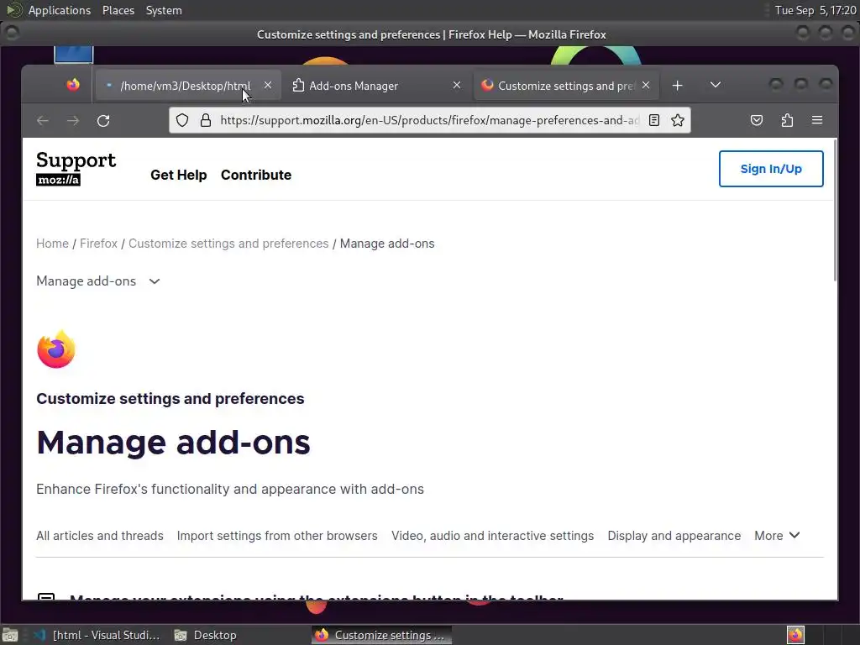Switch to Desktop taskbar window

click(205, 635)
